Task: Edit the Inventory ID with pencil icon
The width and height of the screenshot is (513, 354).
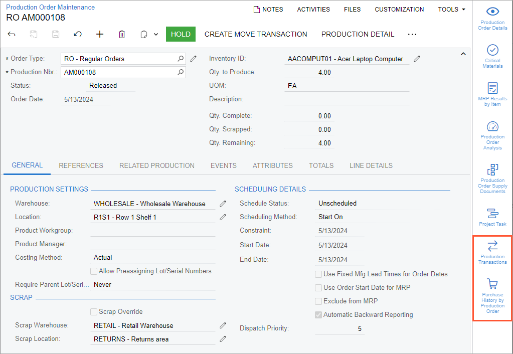Action: [x=417, y=59]
